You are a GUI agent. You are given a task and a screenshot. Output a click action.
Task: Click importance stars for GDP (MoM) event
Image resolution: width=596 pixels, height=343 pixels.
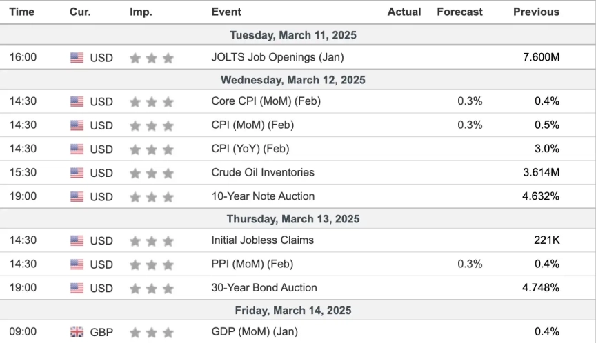pos(152,332)
